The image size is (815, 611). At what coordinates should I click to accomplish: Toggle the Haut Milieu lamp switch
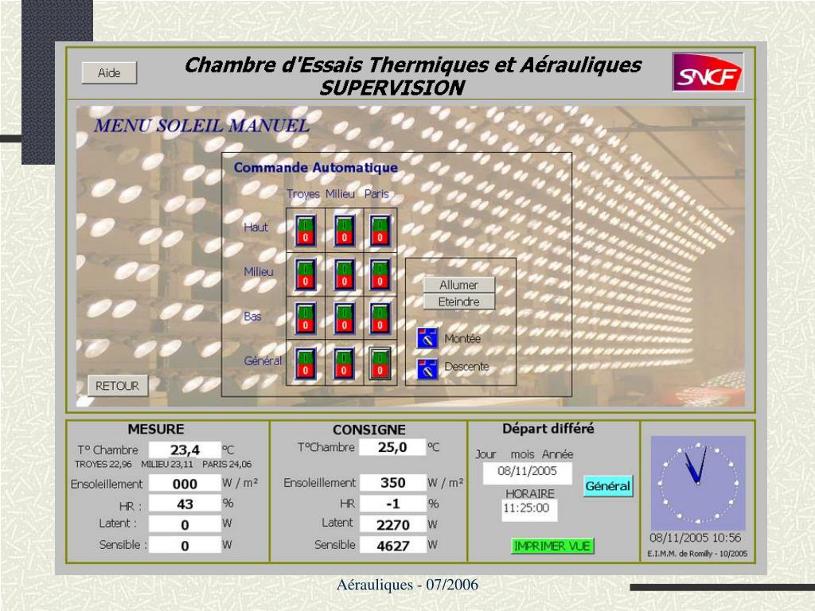(x=344, y=230)
